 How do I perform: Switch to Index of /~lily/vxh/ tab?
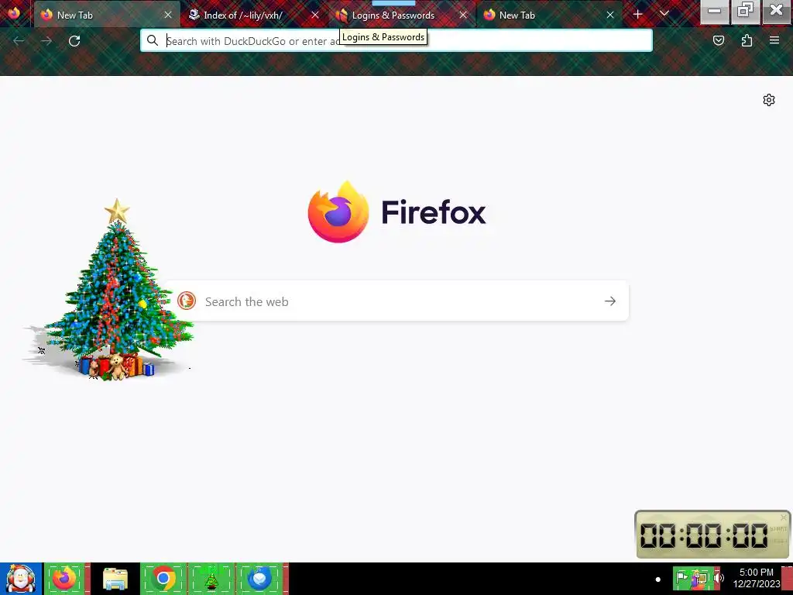pos(254,15)
